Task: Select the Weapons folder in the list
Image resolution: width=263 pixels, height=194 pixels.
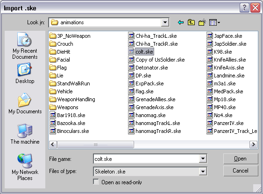Action: (x=64, y=107)
